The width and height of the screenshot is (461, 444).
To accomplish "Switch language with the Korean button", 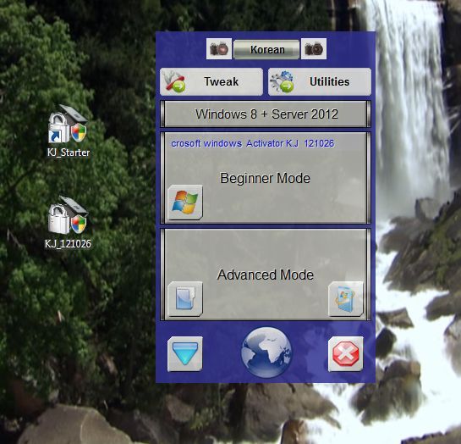I will click(x=266, y=49).
